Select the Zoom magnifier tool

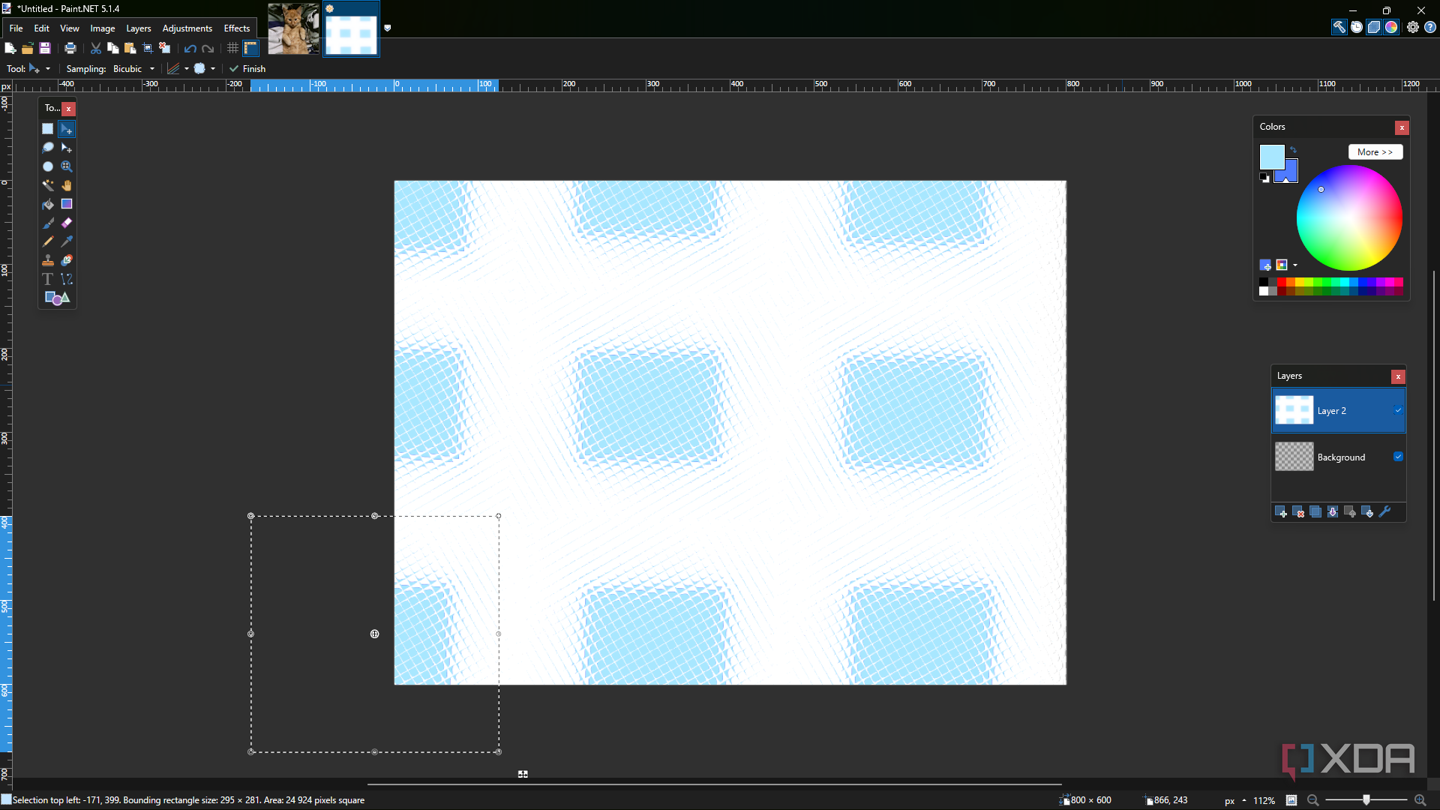pos(67,166)
